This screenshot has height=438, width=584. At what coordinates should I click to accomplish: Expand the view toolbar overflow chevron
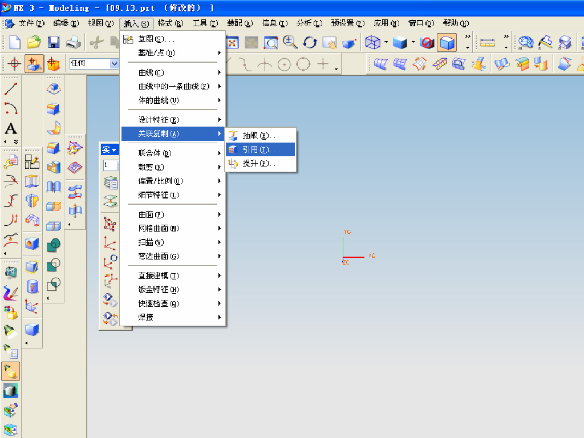click(x=468, y=36)
